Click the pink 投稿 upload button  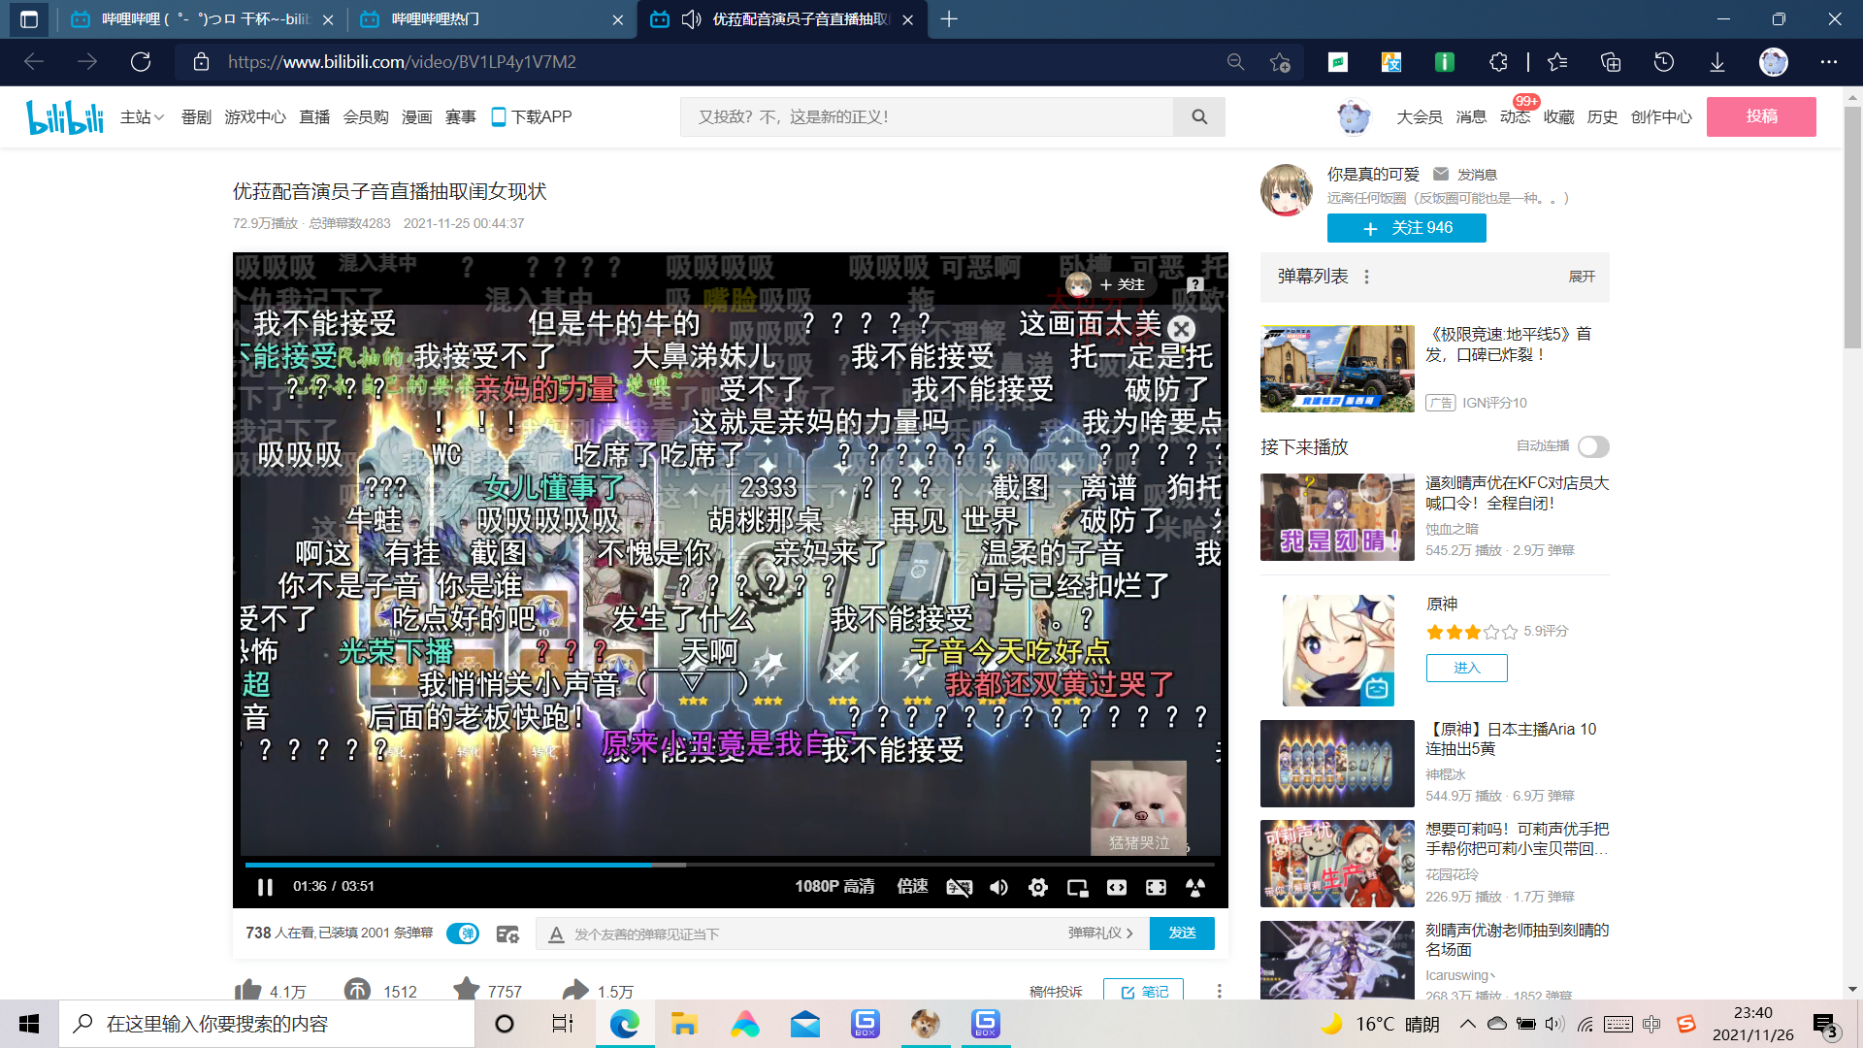(x=1761, y=116)
